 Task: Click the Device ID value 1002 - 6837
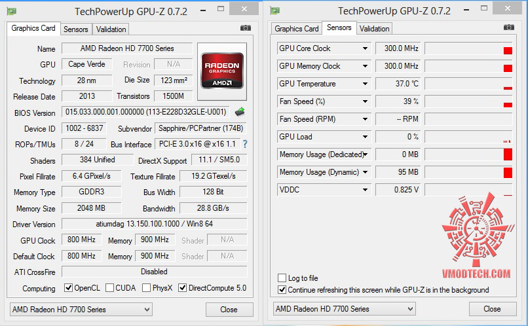pos(85,128)
